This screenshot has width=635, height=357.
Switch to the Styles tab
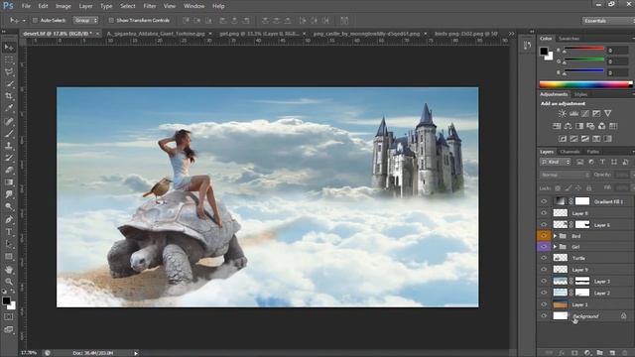(580, 94)
